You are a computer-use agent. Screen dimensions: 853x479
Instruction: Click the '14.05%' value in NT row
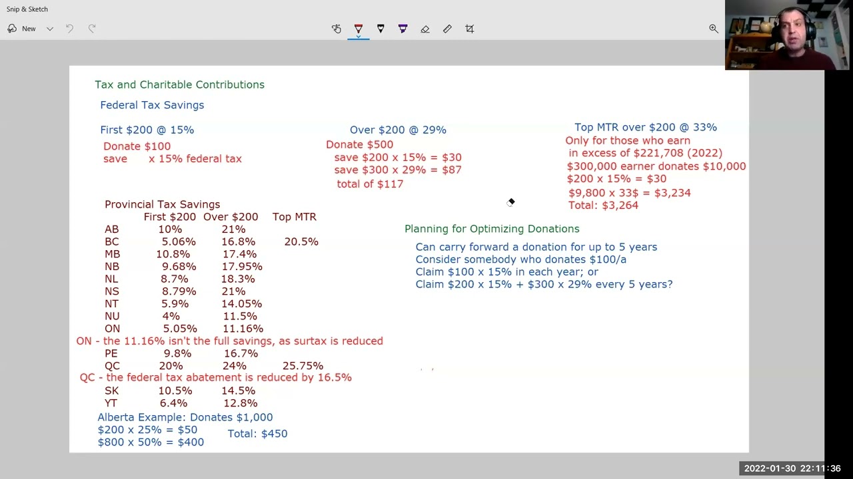(x=241, y=304)
